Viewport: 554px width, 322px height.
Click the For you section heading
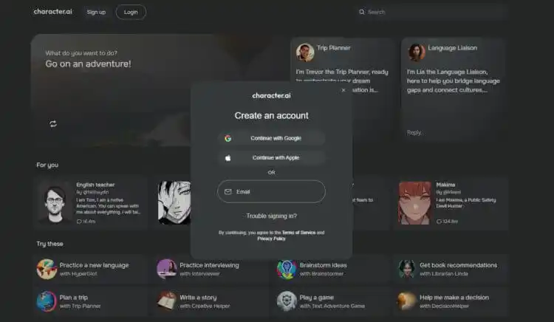[47, 165]
